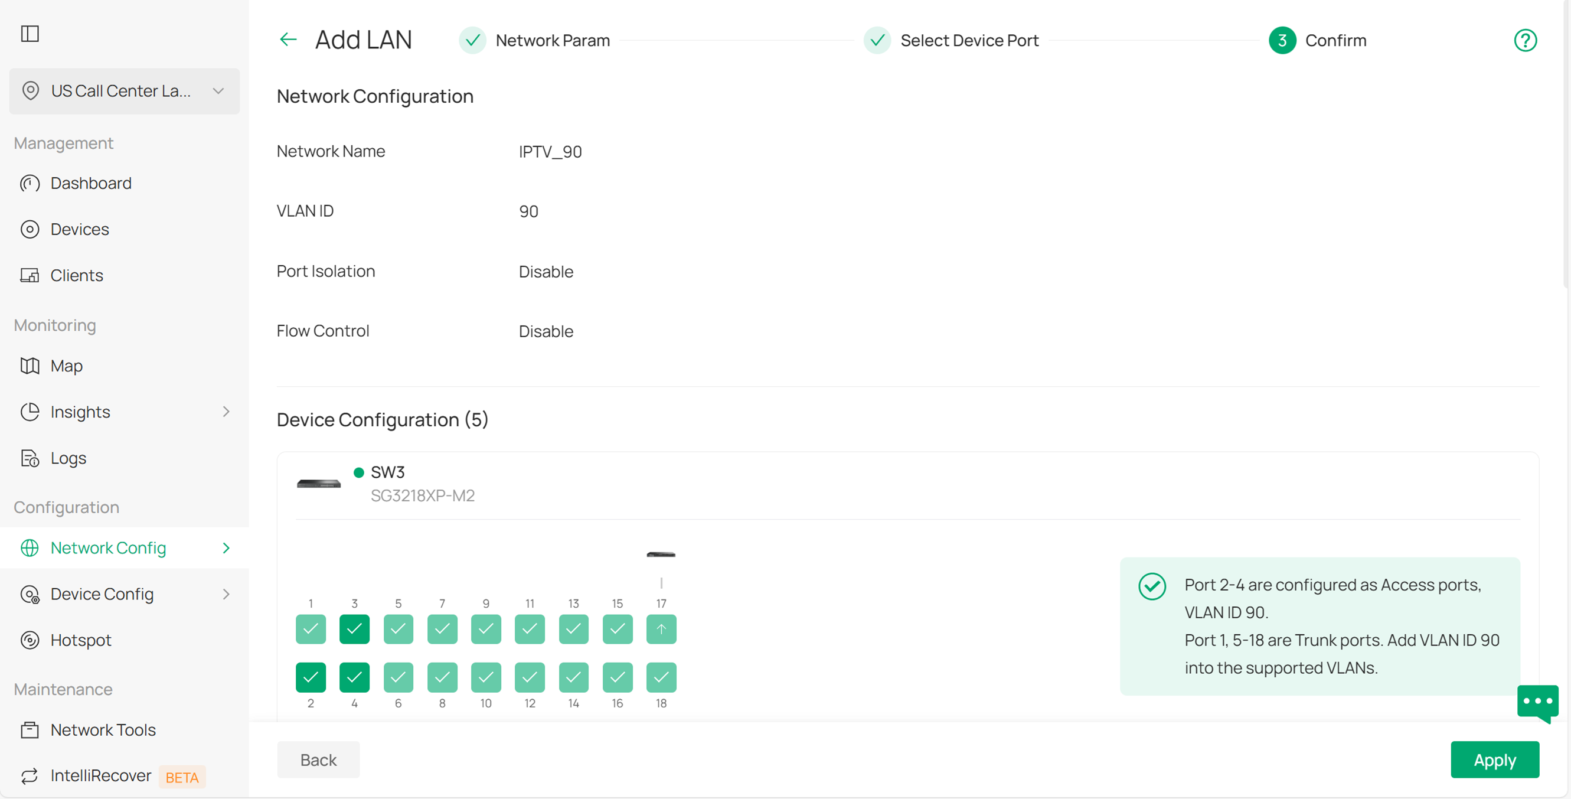Image resolution: width=1571 pixels, height=799 pixels.
Task: Go to the Devices menu item
Action: pyautogui.click(x=80, y=229)
